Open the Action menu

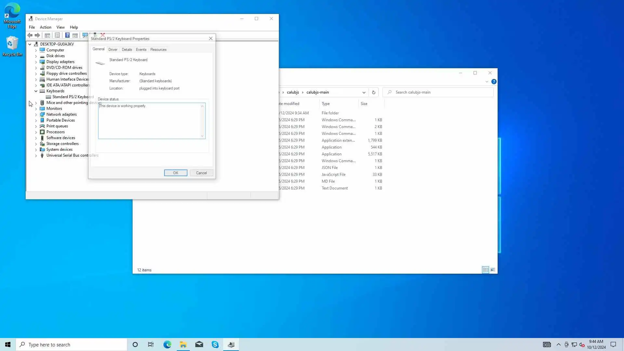pos(45,27)
